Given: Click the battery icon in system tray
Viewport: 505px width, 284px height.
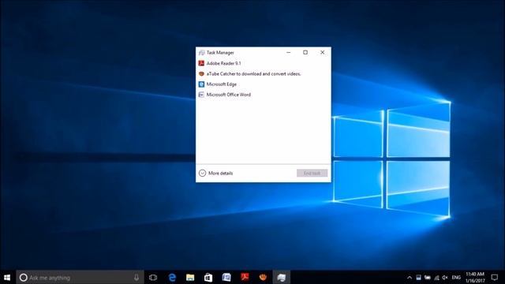Looking at the screenshot, I should click(x=428, y=277).
